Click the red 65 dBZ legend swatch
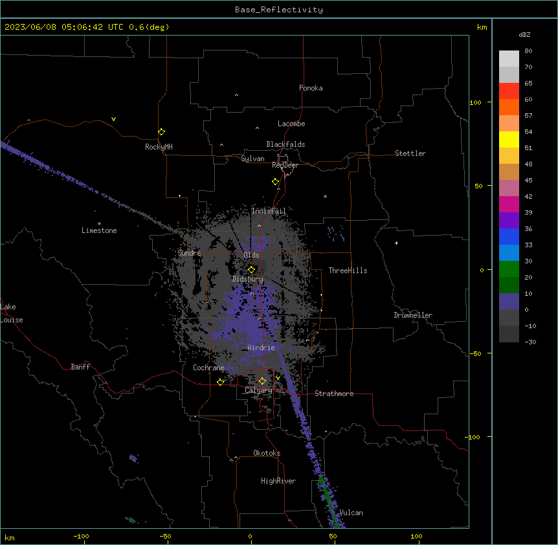Screen dimensions: 558x545 coord(509,91)
